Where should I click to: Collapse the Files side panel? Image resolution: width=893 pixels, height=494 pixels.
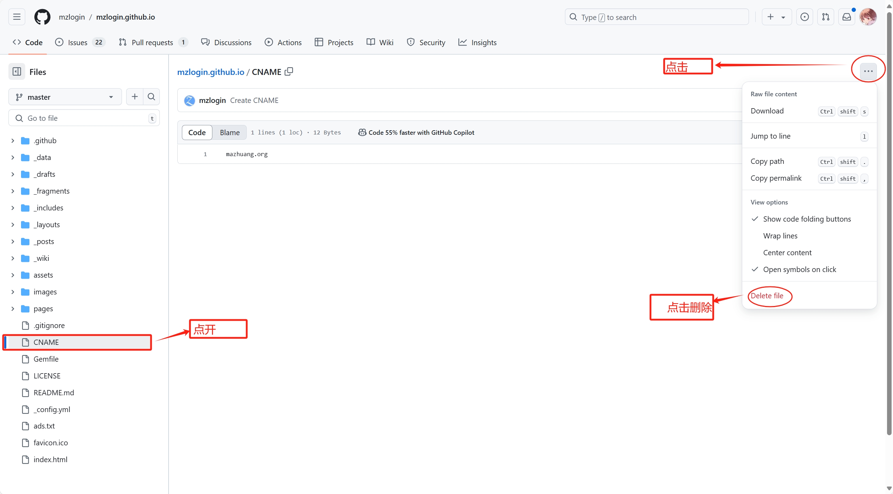point(17,72)
